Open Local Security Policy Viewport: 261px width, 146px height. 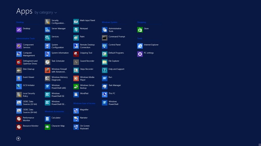[x=26, y=95]
